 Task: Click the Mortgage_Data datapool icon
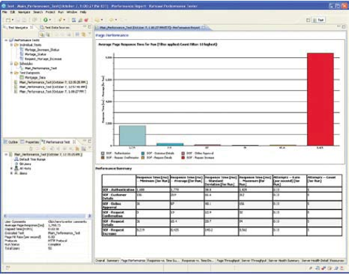coord(21,78)
